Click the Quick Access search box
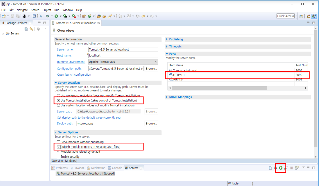 286,16
